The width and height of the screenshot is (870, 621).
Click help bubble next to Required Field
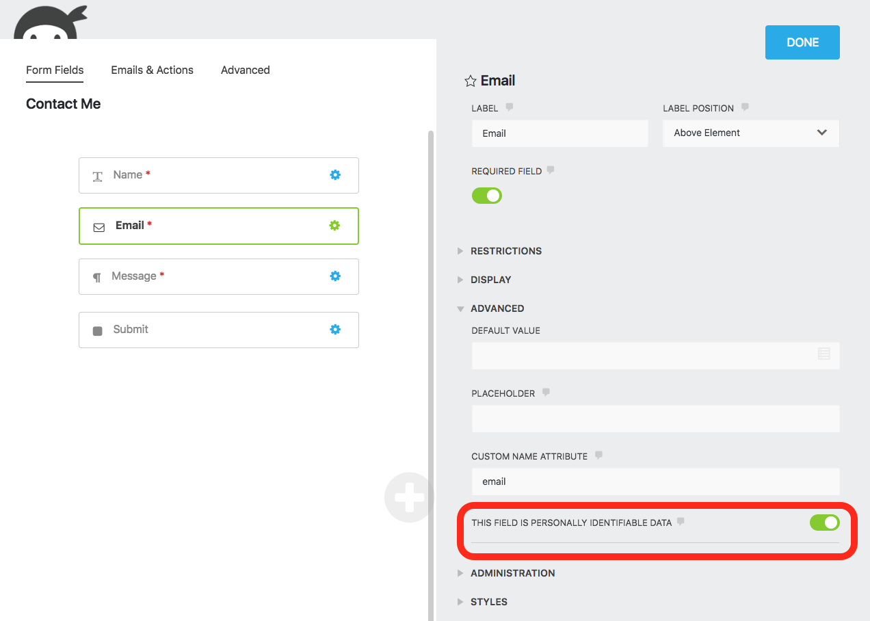click(x=551, y=170)
